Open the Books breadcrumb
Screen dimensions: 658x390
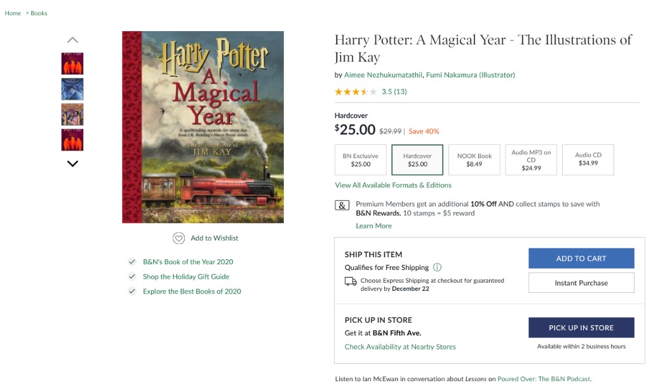pos(38,13)
